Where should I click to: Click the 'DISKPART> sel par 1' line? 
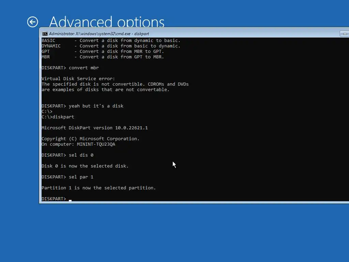(67, 177)
